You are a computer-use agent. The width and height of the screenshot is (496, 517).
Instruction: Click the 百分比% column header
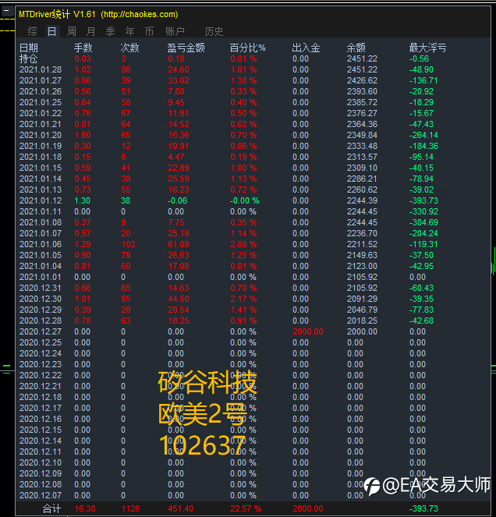[248, 48]
